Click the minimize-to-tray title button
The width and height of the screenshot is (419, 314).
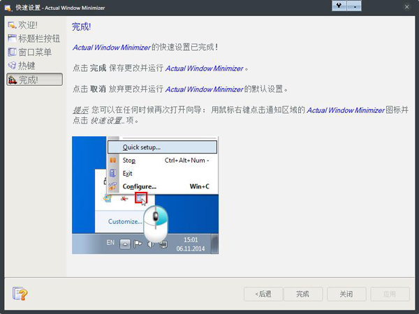[354, 6]
